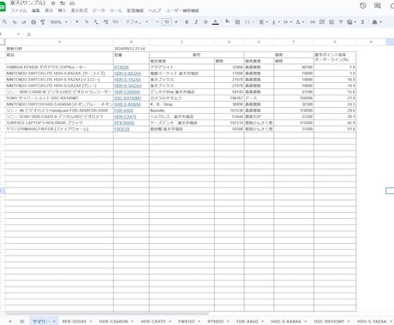Screen dimensions: 394x325
Task: Switch to the DSC-RX100M7 sheet tab
Action: tap(329, 322)
